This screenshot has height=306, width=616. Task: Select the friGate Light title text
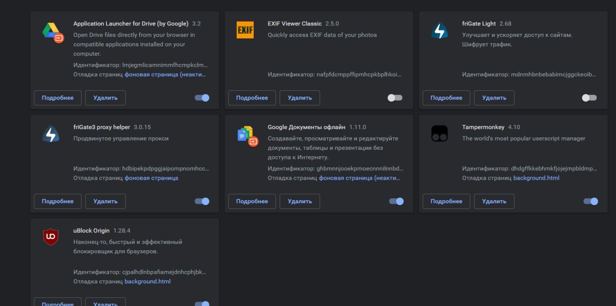479,24
